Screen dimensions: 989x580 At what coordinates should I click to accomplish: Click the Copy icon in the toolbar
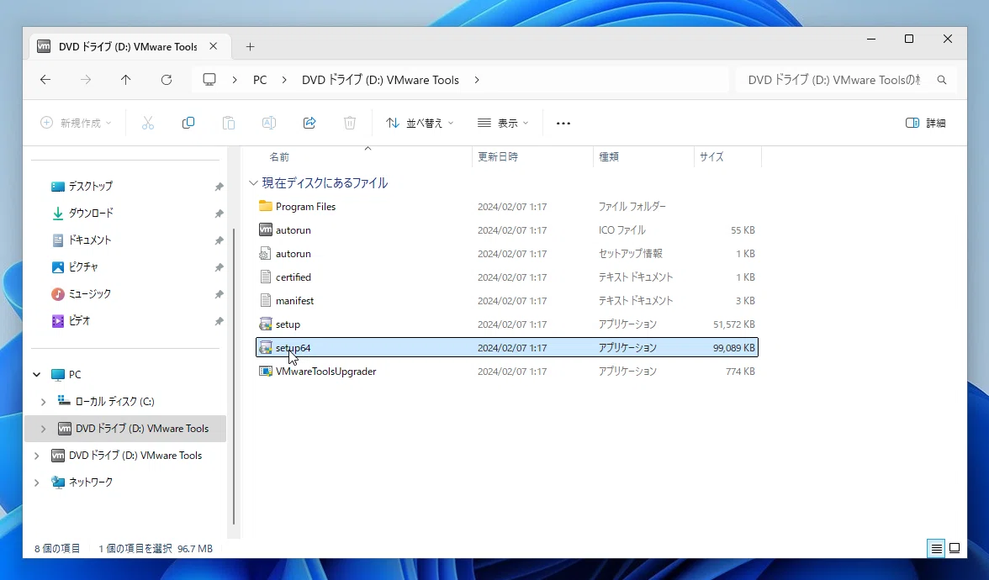(188, 123)
